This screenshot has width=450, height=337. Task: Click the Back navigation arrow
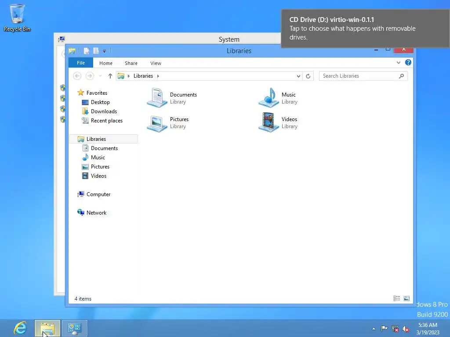point(77,76)
